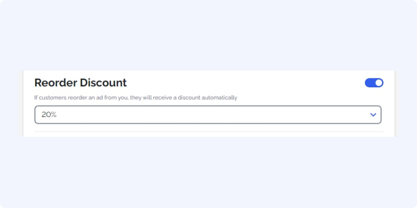
Task: Click the blue track of the enabled switch
Action: coord(370,83)
